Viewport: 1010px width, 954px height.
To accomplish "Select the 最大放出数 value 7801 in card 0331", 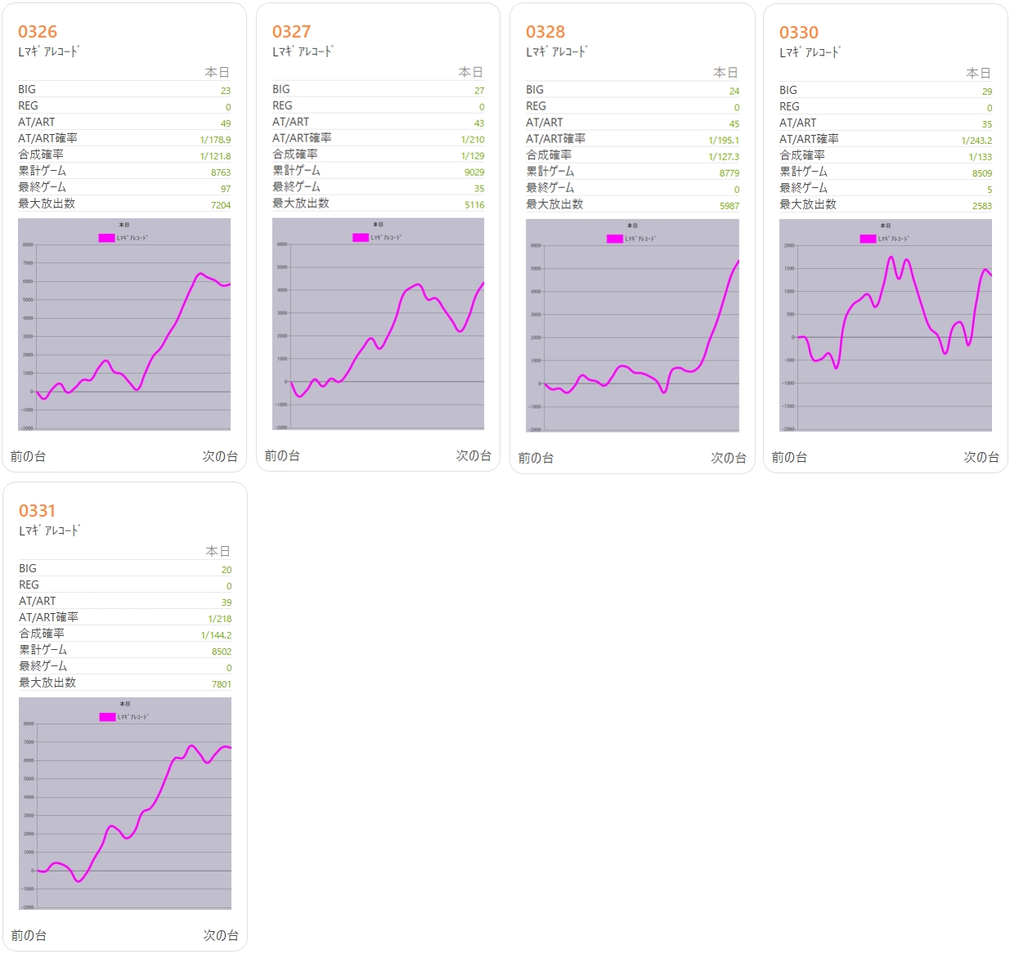I will (222, 684).
